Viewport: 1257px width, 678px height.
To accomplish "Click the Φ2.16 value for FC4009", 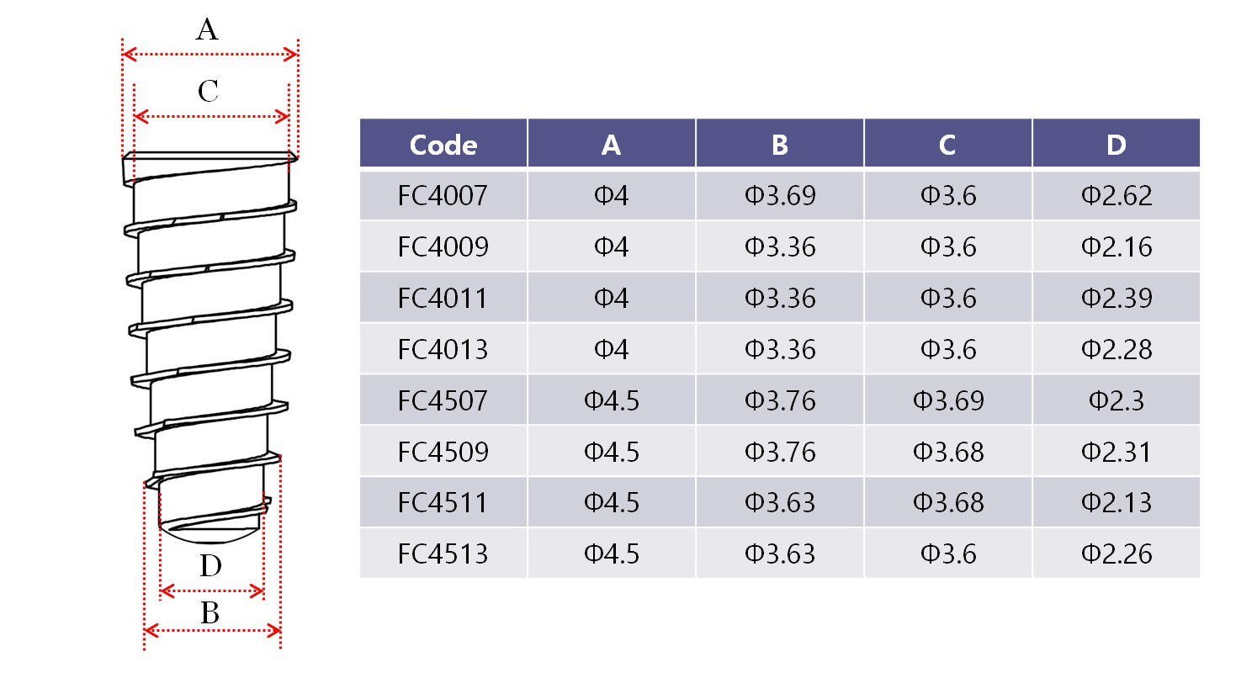I will (x=1116, y=247).
